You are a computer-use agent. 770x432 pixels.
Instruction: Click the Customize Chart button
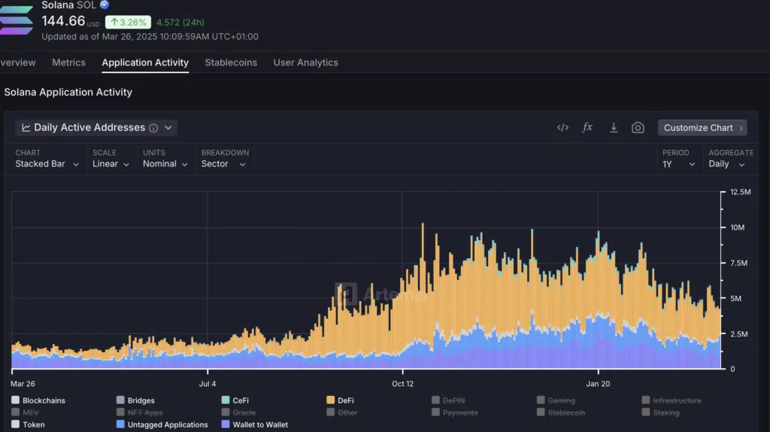702,128
